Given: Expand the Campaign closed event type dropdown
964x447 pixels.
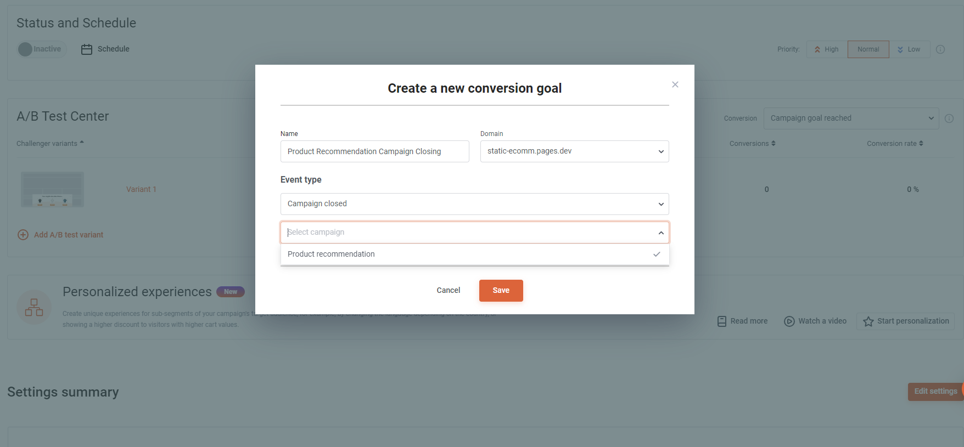Looking at the screenshot, I should point(475,204).
